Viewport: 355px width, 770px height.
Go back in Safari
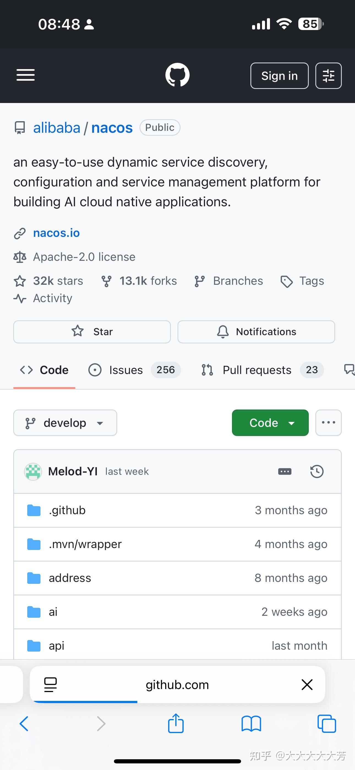pos(24,724)
